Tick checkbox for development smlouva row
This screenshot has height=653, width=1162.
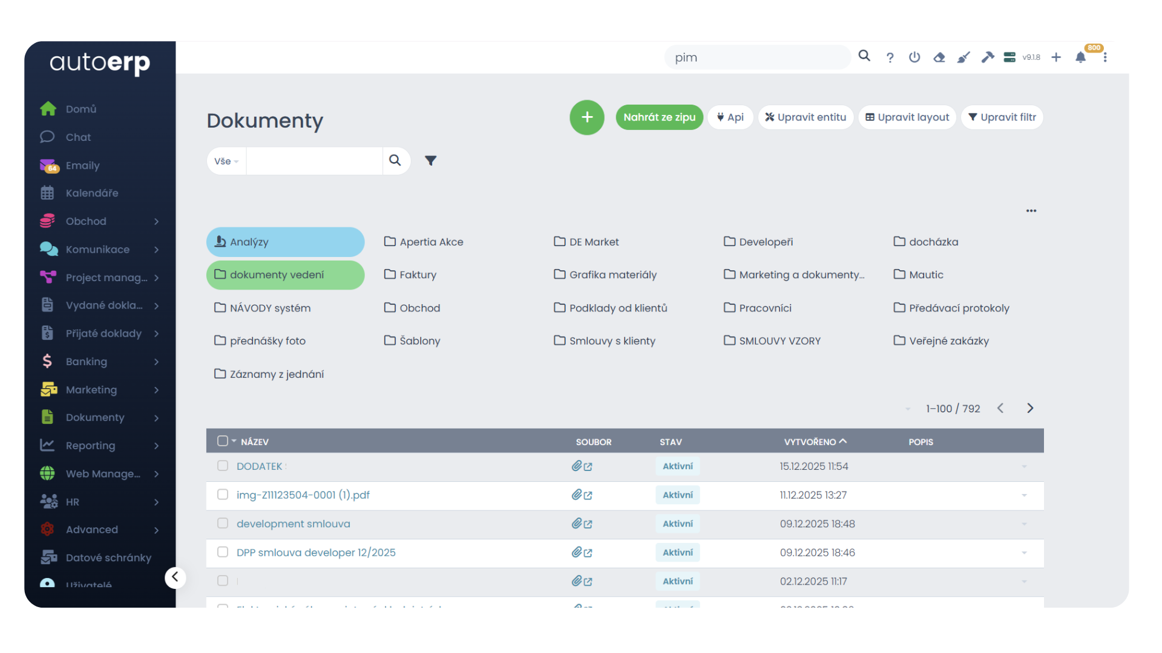[223, 524]
